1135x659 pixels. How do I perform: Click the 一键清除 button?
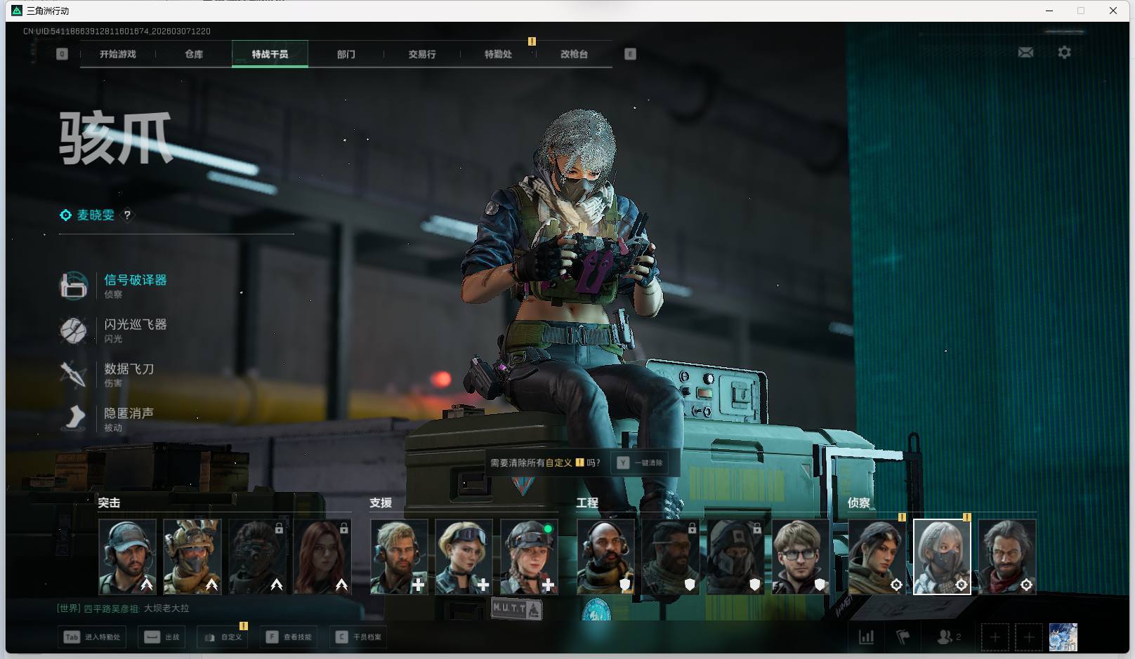coord(640,462)
